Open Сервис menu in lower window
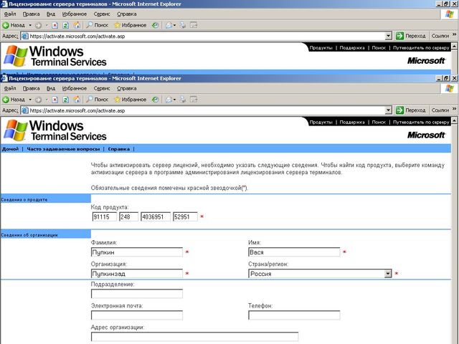Viewport: 459px width, 344px height. coord(102,88)
